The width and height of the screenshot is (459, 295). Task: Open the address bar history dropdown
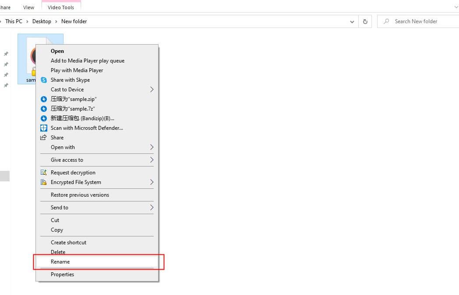[352, 21]
